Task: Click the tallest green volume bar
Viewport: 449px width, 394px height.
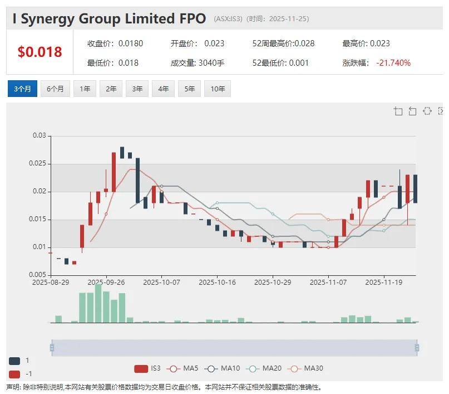Action: (98, 303)
